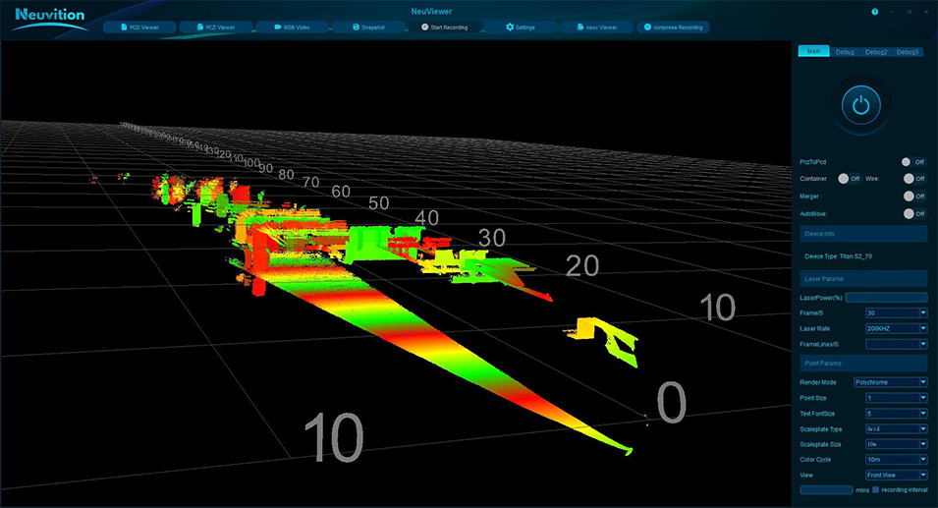Screen dimensions: 938x508
Task: Switch to the Debug tab
Action: [x=845, y=52]
